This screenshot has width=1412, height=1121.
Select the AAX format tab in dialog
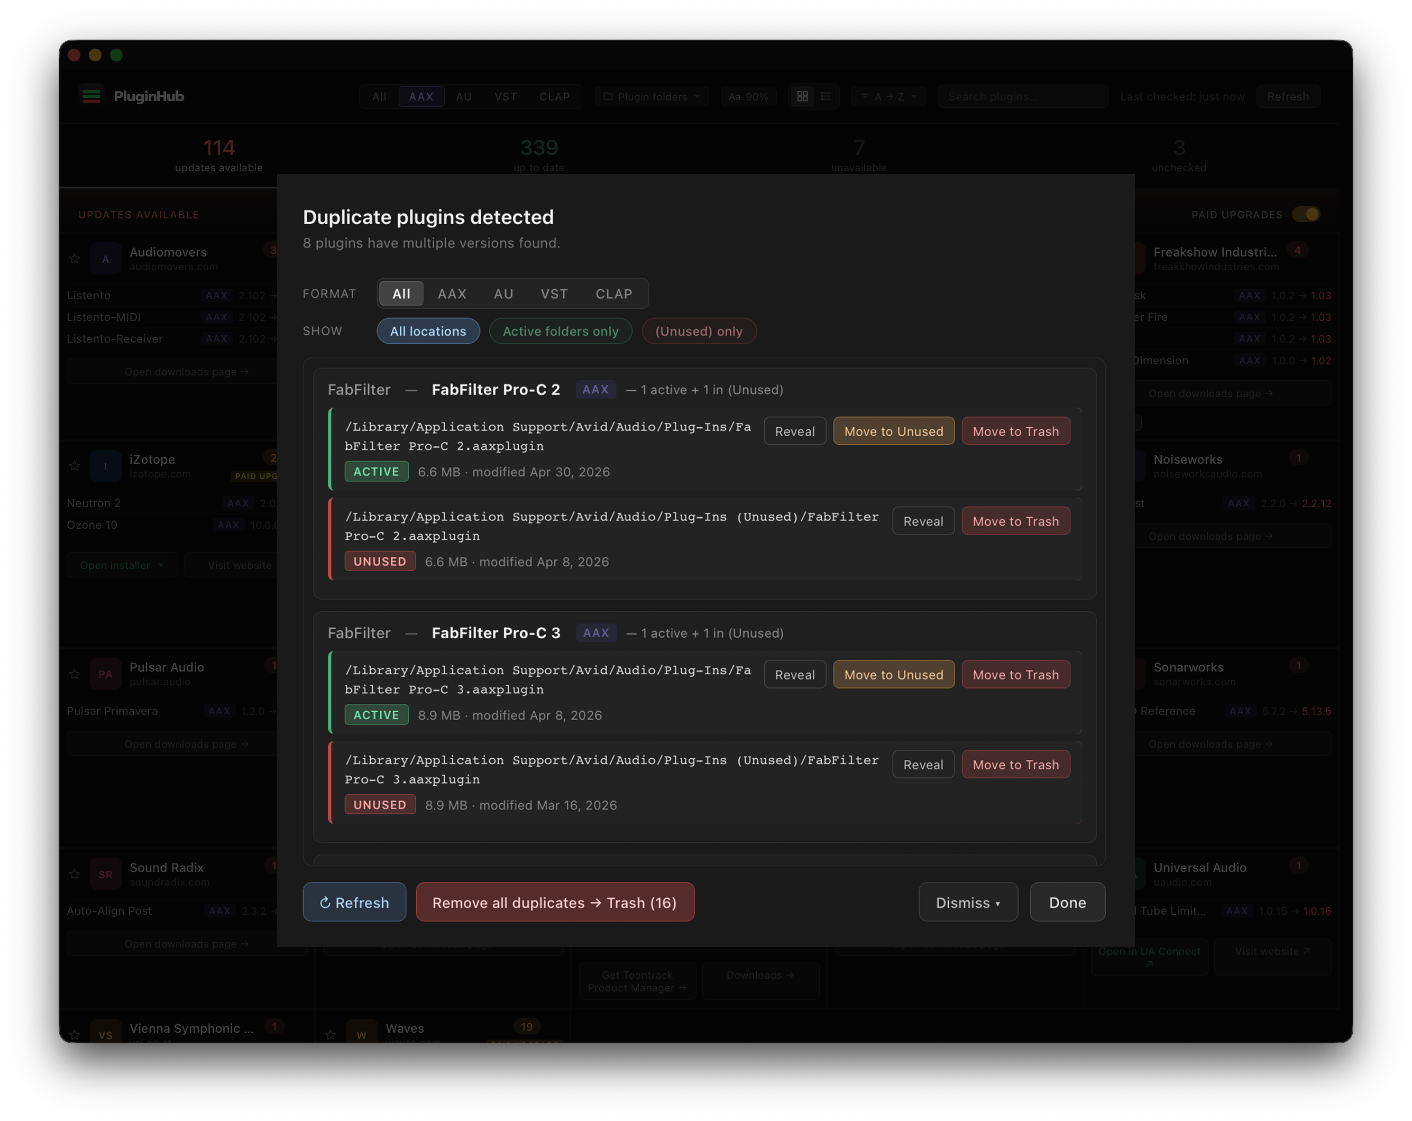[x=452, y=293]
